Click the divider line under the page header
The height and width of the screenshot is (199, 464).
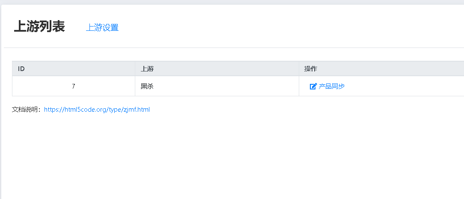coord(234,48)
